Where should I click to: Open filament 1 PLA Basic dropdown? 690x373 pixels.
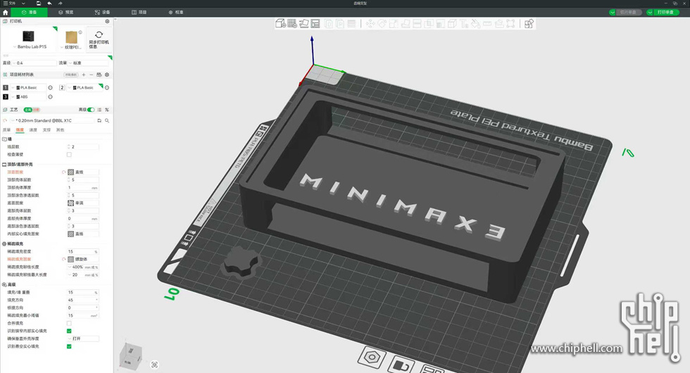click(x=28, y=87)
